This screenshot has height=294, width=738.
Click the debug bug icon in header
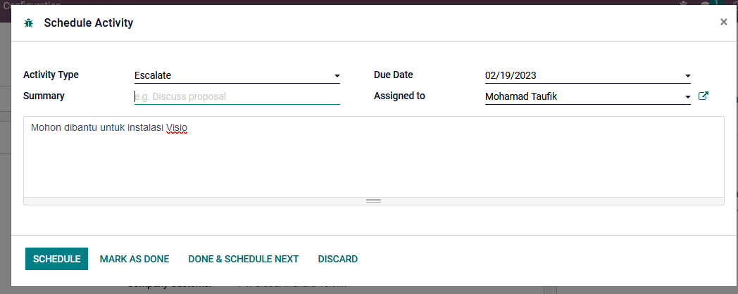pyautogui.click(x=28, y=23)
